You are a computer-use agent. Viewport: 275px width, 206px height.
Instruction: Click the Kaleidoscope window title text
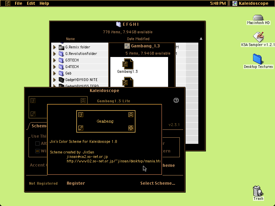tap(104, 91)
